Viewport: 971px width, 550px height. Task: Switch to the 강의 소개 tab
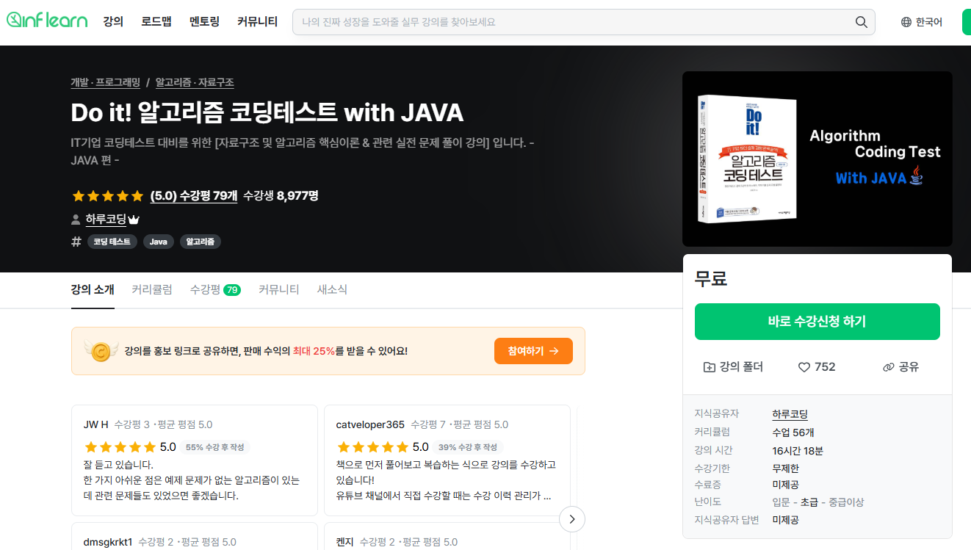93,290
